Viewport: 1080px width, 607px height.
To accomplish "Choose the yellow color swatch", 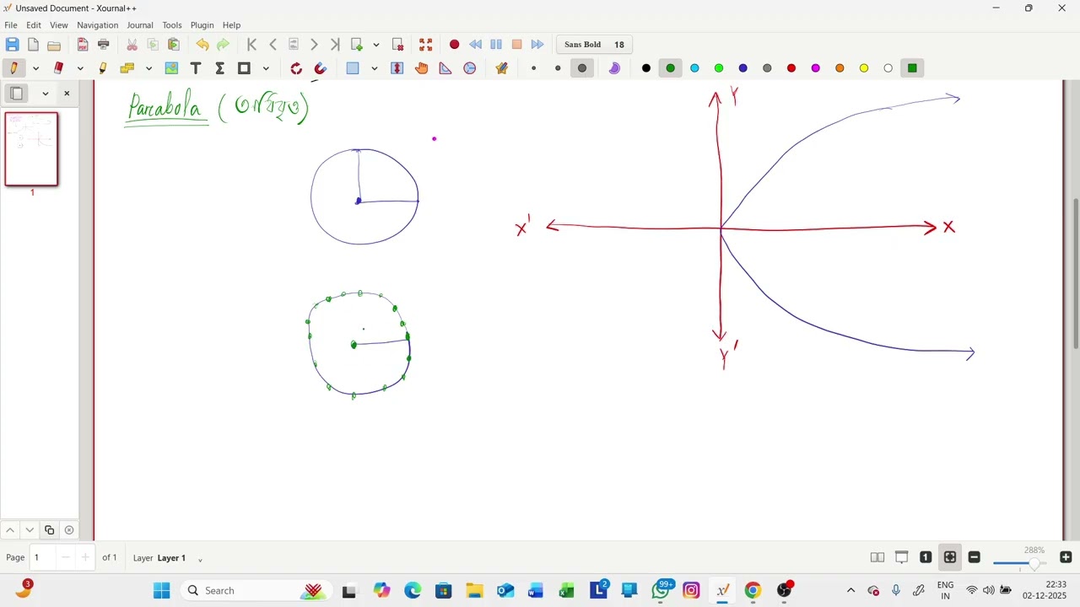I will [864, 68].
